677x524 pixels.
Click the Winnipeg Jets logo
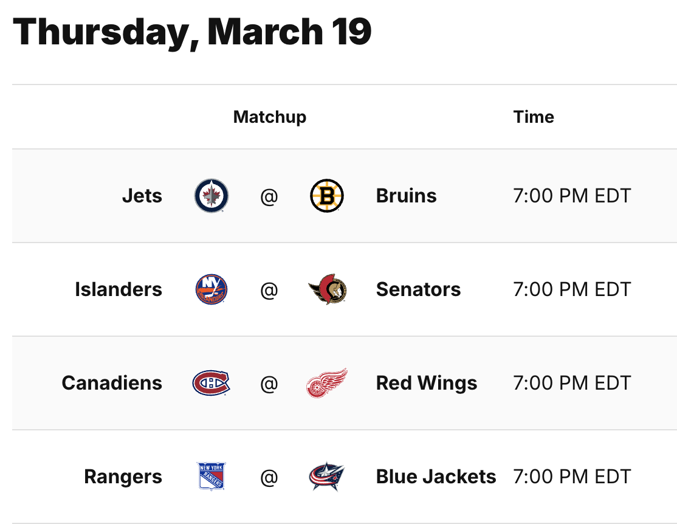click(211, 196)
